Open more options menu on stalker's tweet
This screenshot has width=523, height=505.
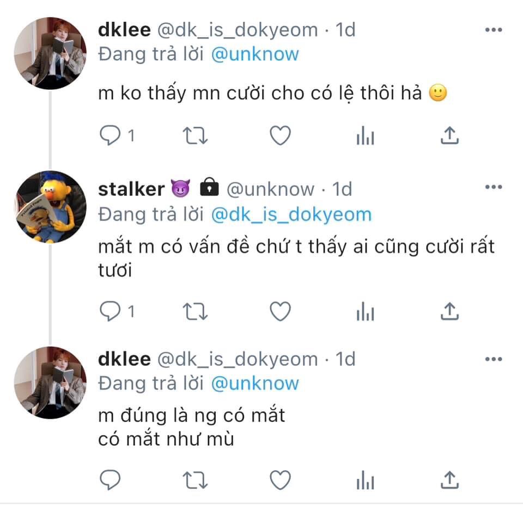pyautogui.click(x=494, y=187)
